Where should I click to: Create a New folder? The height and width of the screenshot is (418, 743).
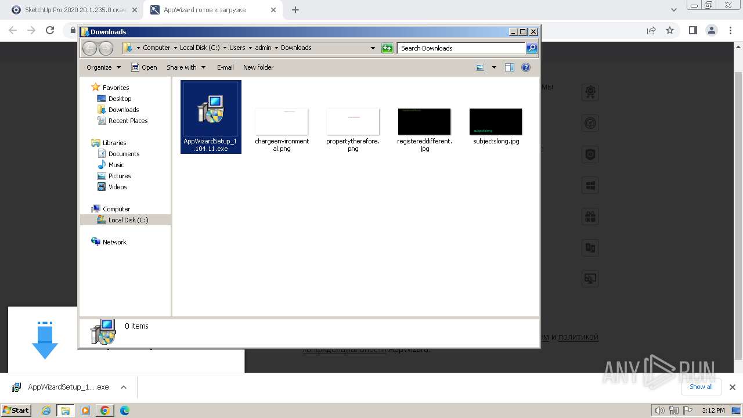click(x=258, y=67)
